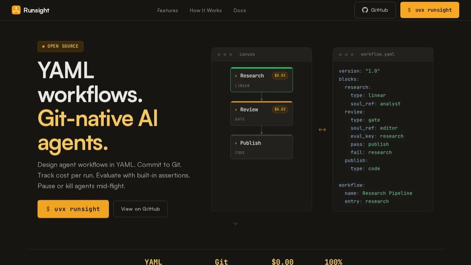The height and width of the screenshot is (265, 471).
Task: Click the GATE label in the Review block
Action: 240,119
